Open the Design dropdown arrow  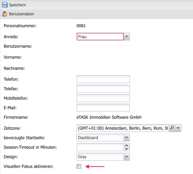[126, 157]
